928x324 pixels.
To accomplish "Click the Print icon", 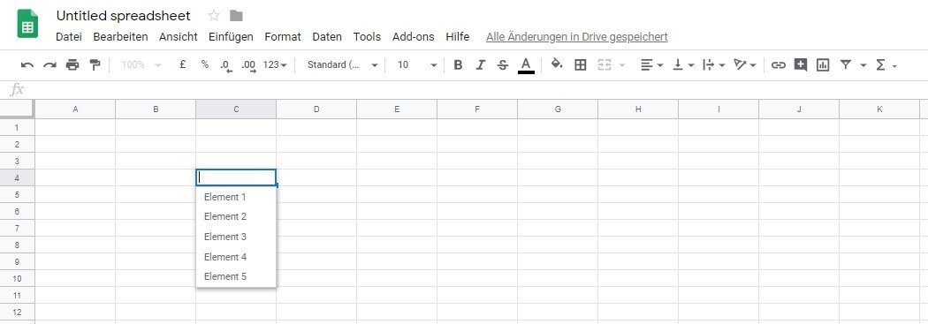I will [72, 65].
